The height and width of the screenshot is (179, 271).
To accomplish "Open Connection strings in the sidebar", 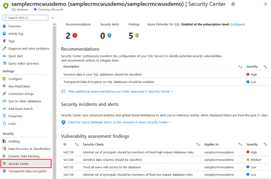I will pyautogui.click(x=21, y=94).
